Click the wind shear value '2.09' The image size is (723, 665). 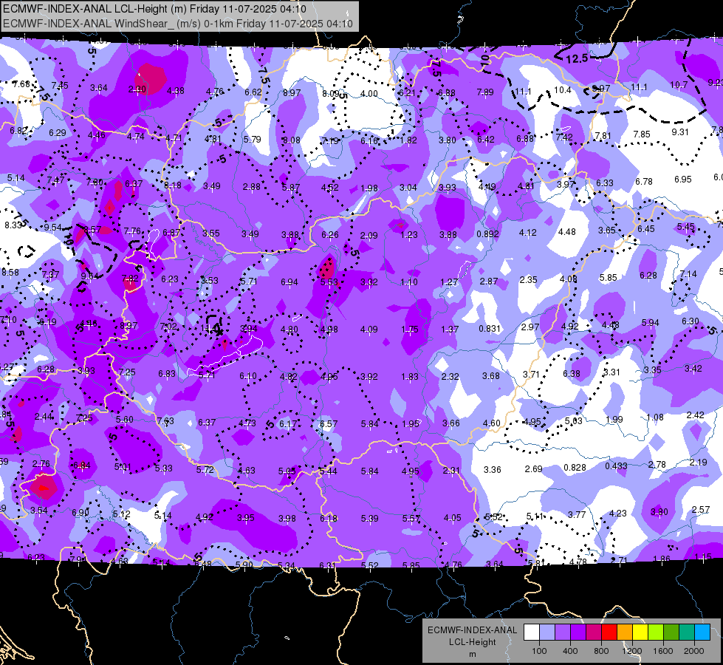(x=369, y=236)
